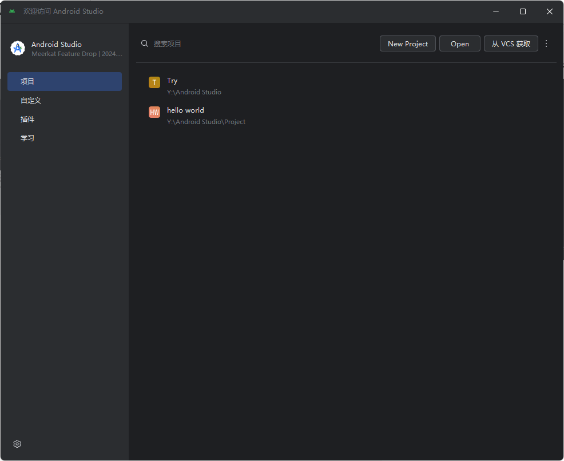This screenshot has height=461, width=564.
Task: Click the Open button
Action: [x=460, y=43]
